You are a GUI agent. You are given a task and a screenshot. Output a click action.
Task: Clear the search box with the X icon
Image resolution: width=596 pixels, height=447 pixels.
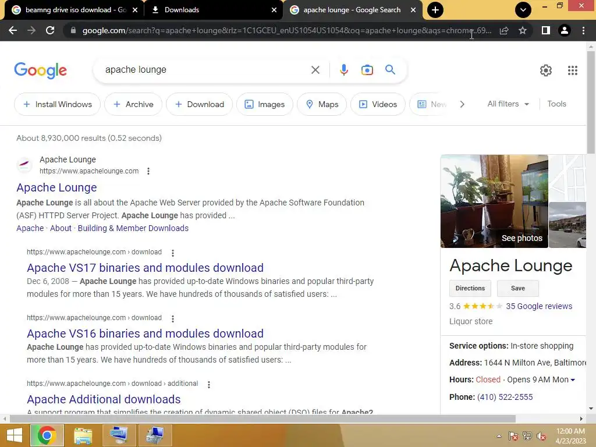click(x=315, y=70)
